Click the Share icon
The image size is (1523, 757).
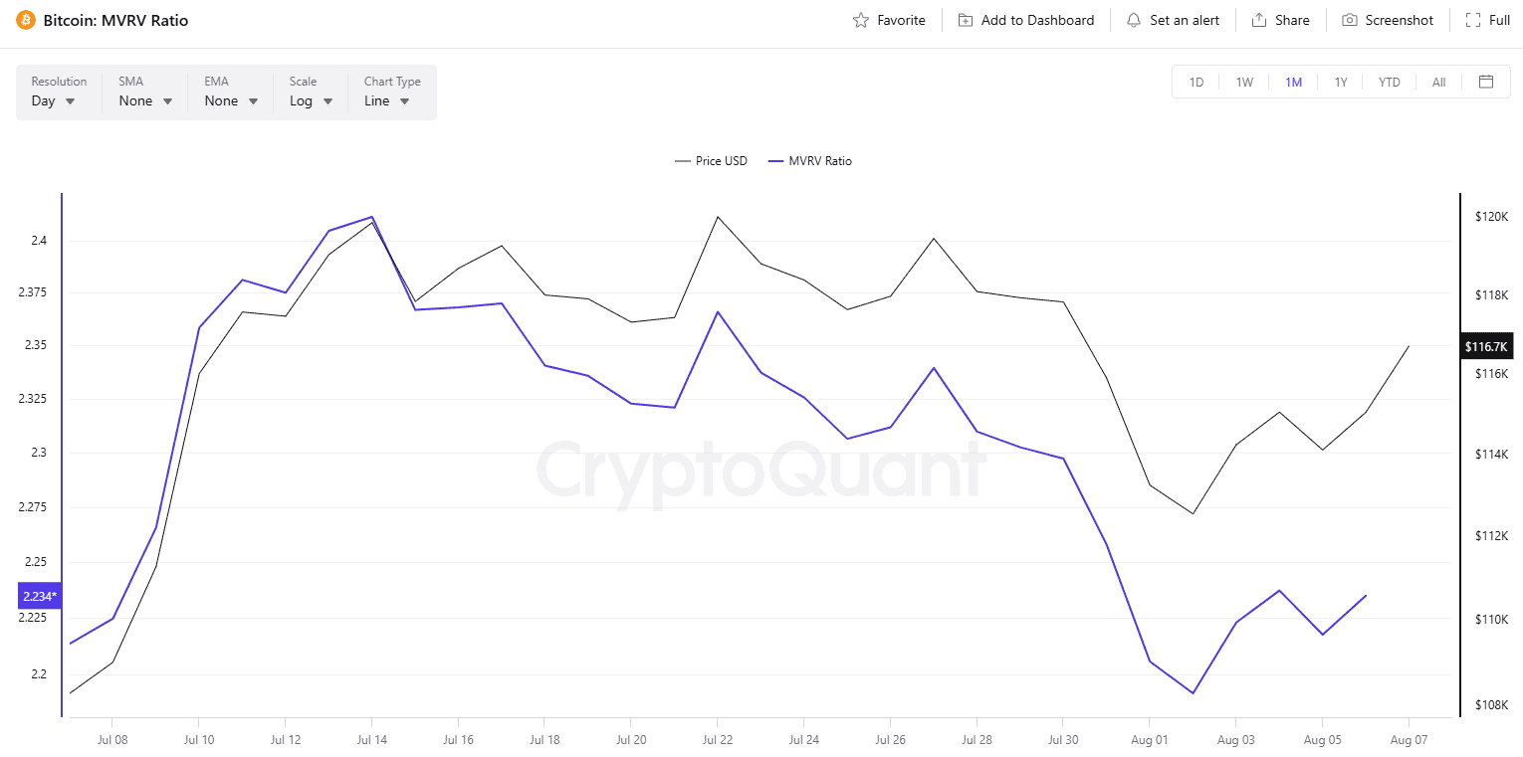1259,20
